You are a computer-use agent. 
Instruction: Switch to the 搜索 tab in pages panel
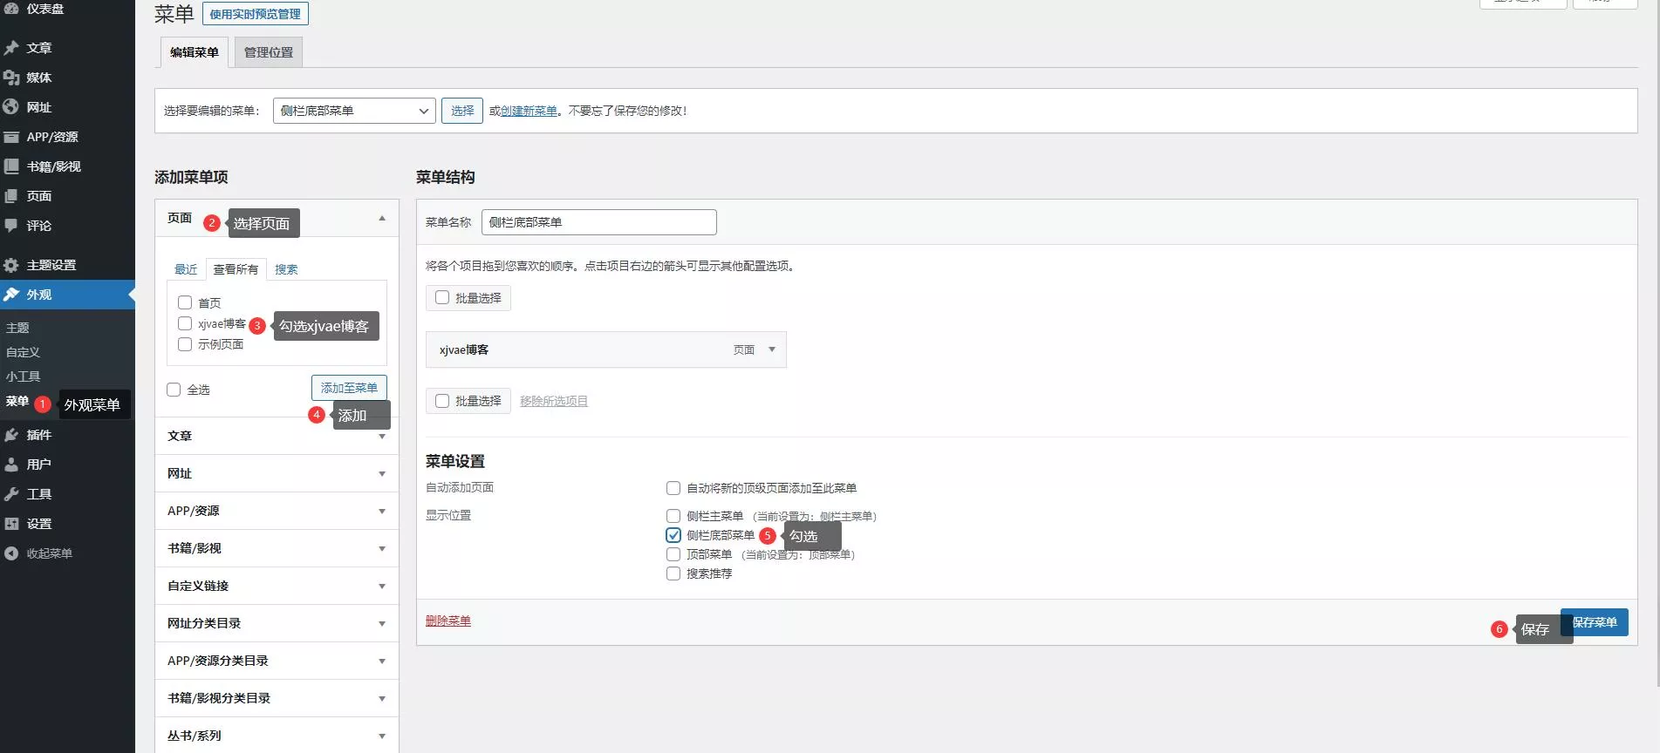click(286, 269)
